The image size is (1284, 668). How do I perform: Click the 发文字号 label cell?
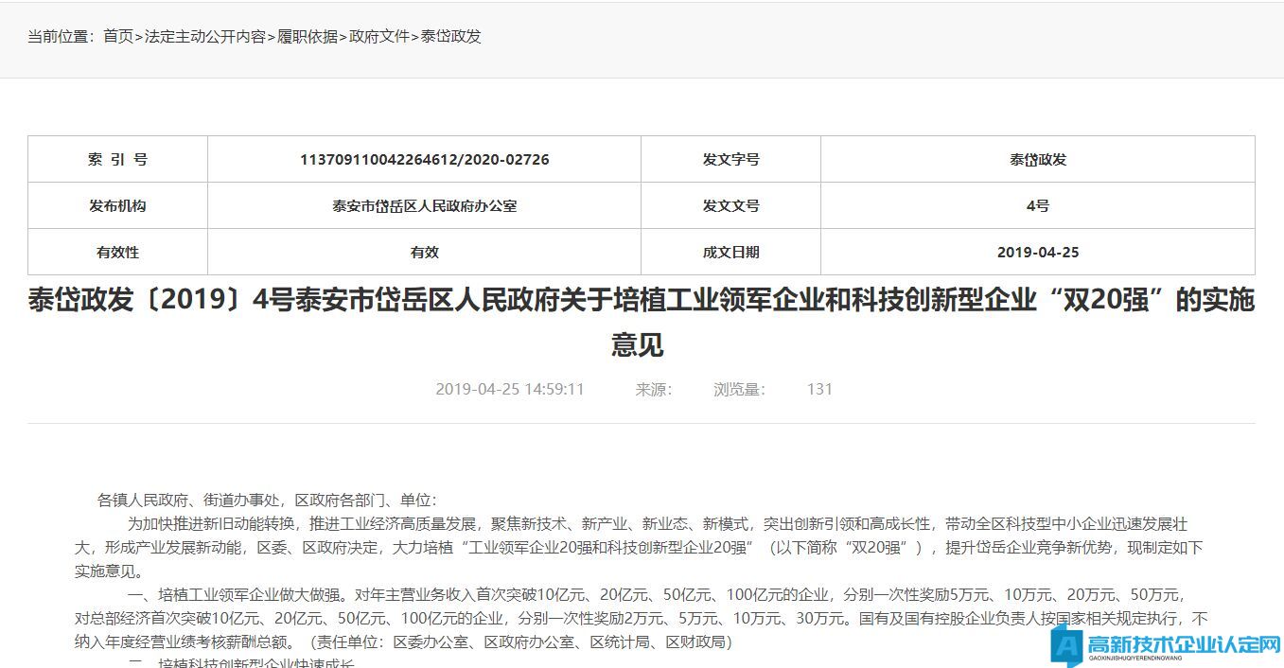[730, 160]
